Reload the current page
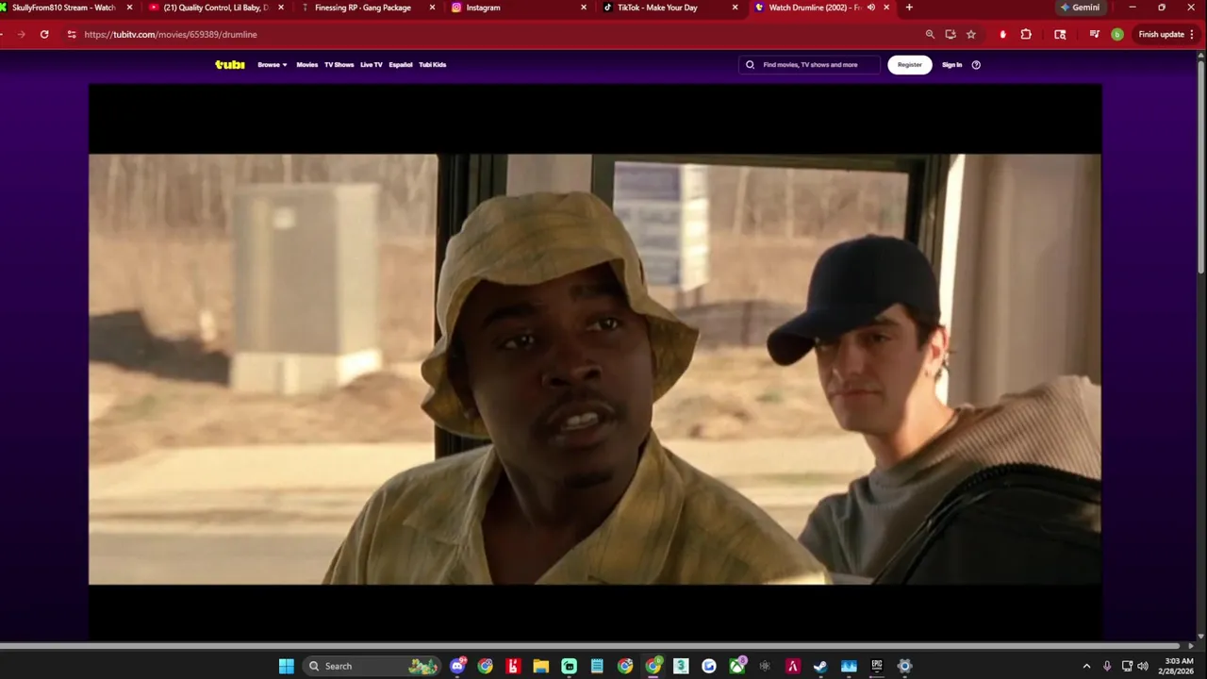This screenshot has height=679, width=1207. [x=44, y=34]
